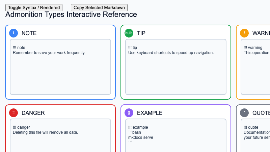Click the 'mkdocs serve' command line
The image size is (270, 152).
point(141,137)
